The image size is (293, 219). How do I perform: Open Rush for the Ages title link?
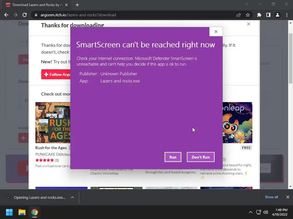tap(51, 148)
